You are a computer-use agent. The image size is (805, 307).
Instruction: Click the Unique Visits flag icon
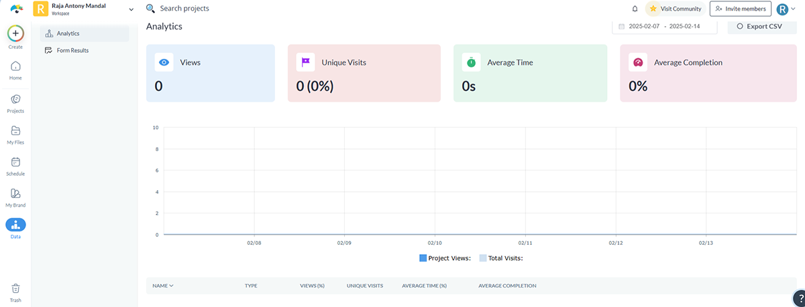306,62
